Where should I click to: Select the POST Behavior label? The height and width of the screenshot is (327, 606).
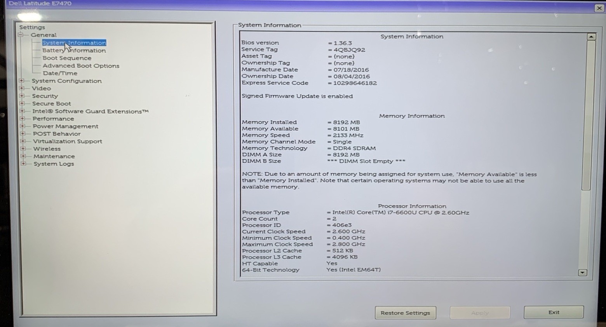pos(57,134)
